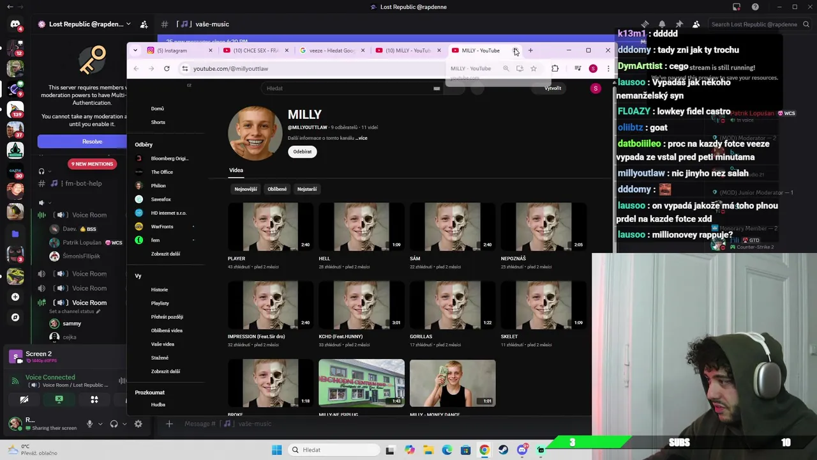Open notification bell in Discord channel header
The height and width of the screenshot is (460, 817).
[x=662, y=24]
